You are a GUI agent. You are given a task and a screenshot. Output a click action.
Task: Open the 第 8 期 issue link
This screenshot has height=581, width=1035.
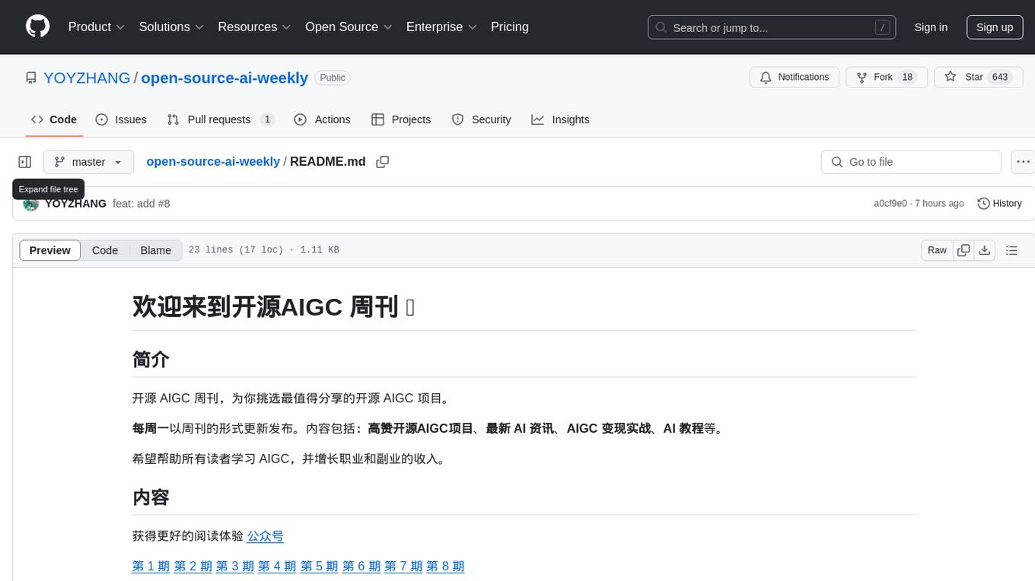click(x=445, y=566)
